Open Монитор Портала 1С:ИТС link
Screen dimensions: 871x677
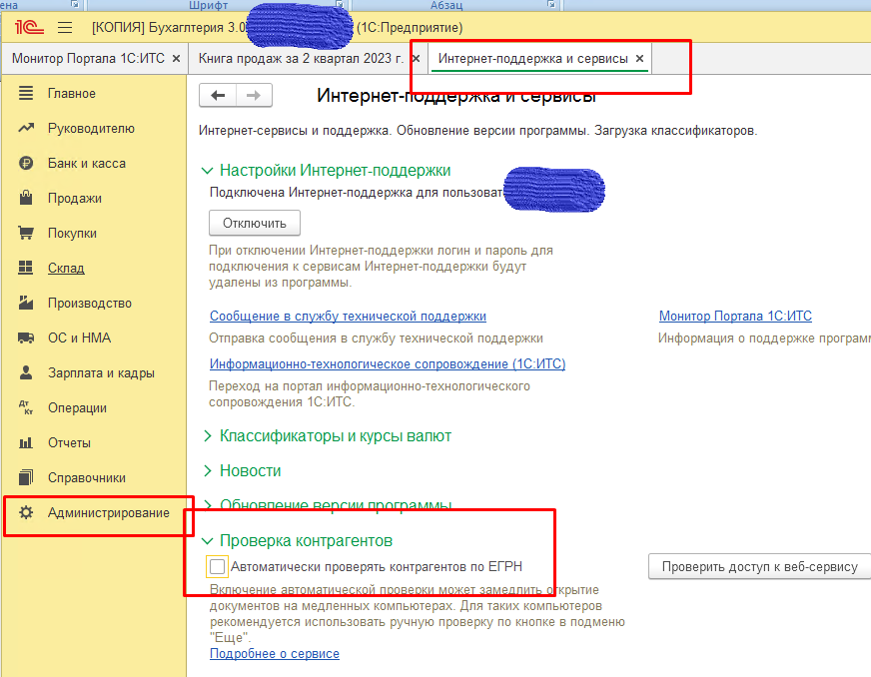pyautogui.click(x=735, y=316)
